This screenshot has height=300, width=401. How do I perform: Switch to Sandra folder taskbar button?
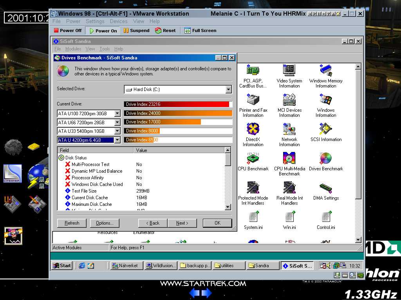click(263, 266)
